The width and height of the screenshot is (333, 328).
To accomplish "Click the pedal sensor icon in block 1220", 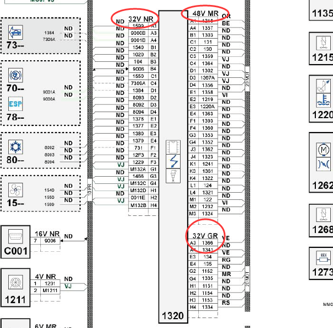I will 324,86.
